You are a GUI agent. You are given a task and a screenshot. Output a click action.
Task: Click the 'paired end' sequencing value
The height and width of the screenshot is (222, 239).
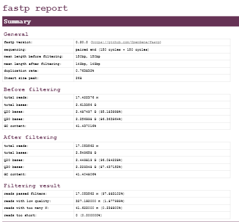pos(112,50)
